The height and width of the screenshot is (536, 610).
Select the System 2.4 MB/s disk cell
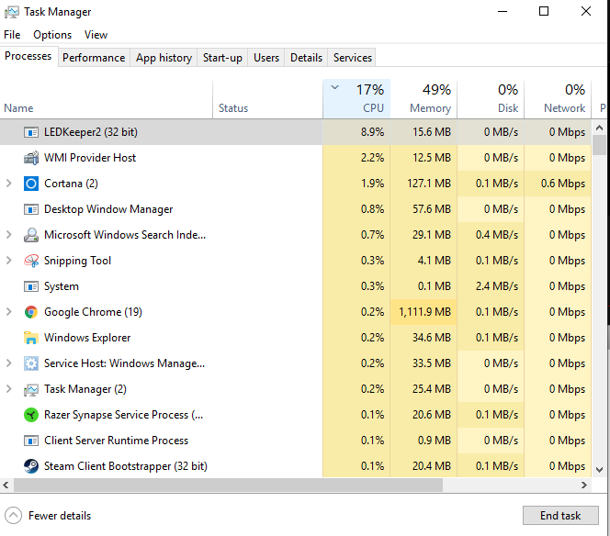(x=491, y=286)
